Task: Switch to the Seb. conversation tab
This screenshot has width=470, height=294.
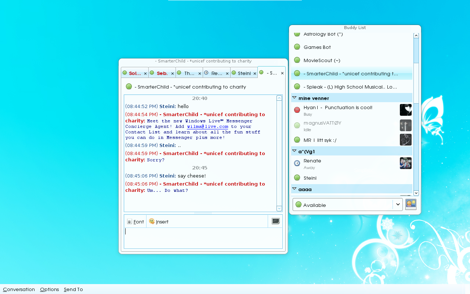Action: 162,73
